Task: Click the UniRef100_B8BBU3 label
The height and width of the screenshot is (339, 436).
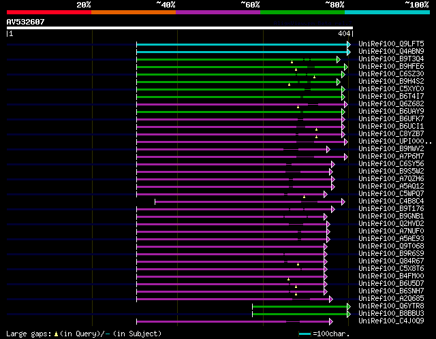Action: click(x=391, y=314)
